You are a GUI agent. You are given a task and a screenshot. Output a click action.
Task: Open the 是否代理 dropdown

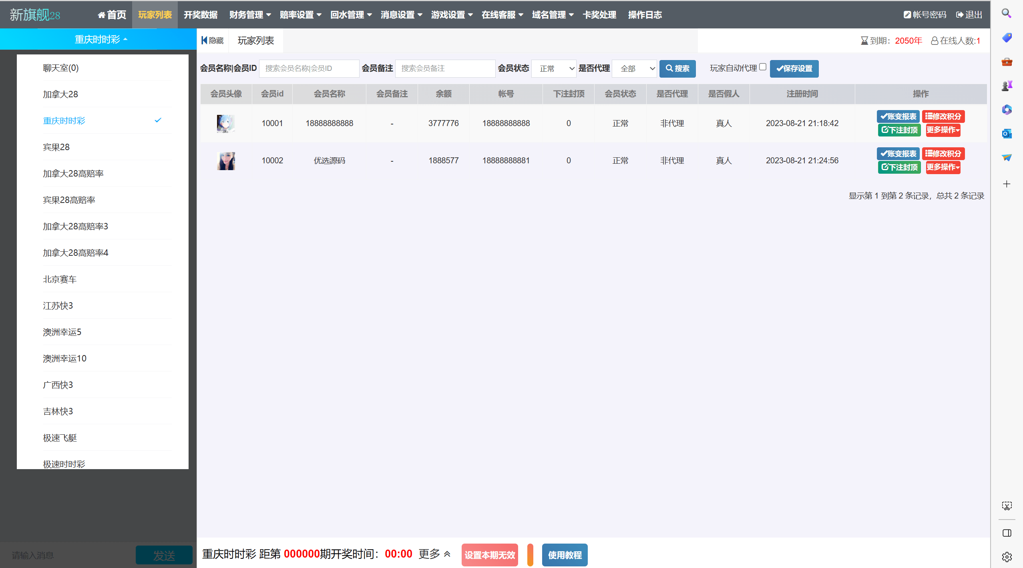tap(634, 68)
